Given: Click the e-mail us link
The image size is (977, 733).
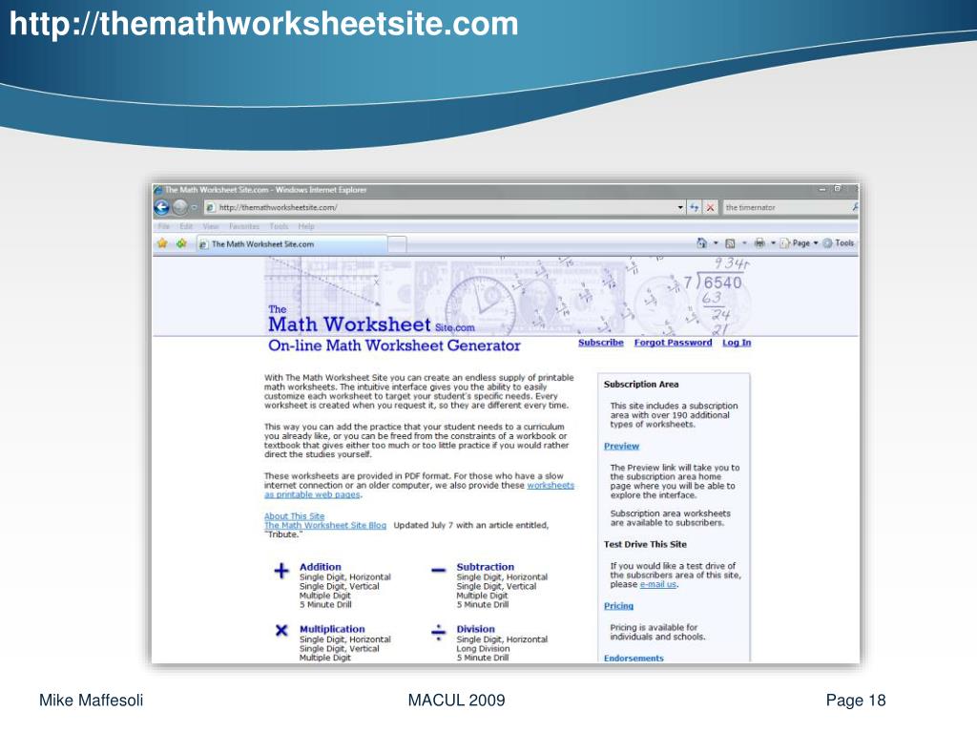Looking at the screenshot, I should point(658,585).
